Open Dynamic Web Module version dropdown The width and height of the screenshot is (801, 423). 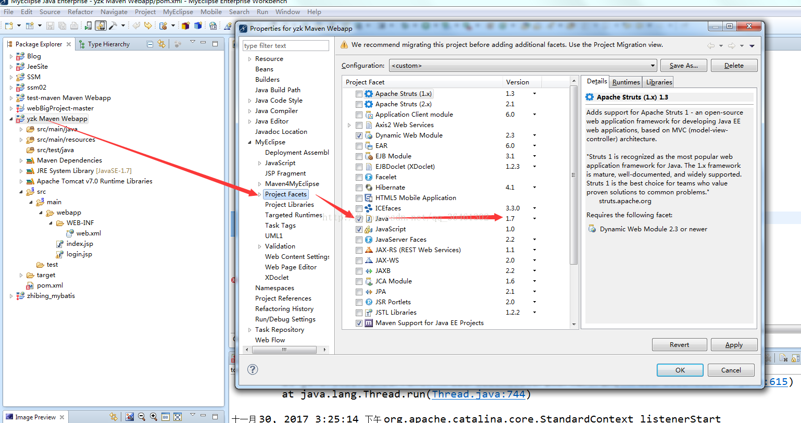[534, 135]
